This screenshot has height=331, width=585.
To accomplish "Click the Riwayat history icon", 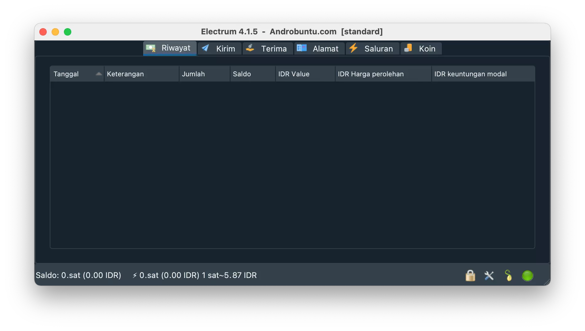I will click(x=151, y=48).
